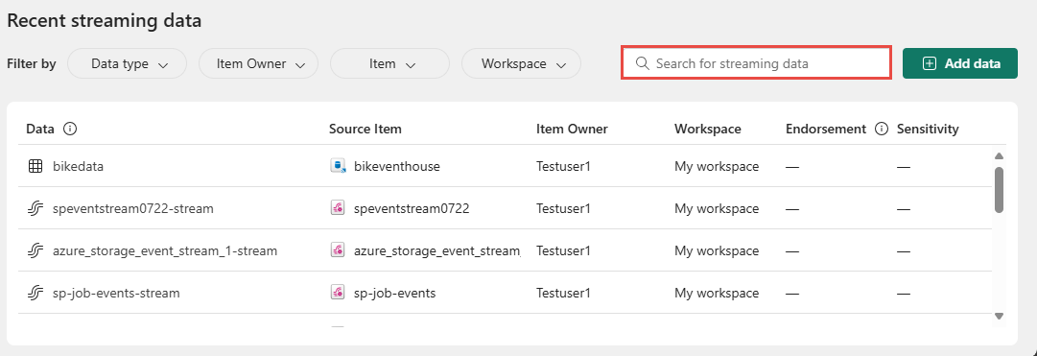The height and width of the screenshot is (356, 1037).
Task: Click the info icon beside Endorsement header
Action: 881,129
